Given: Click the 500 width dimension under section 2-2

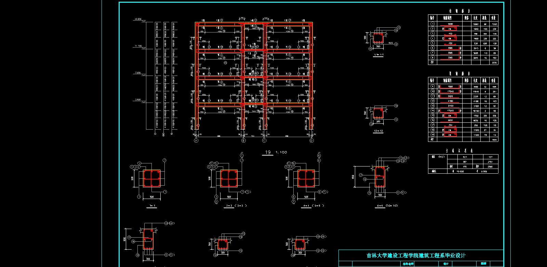Looking at the screenshot, I should tap(229, 197).
